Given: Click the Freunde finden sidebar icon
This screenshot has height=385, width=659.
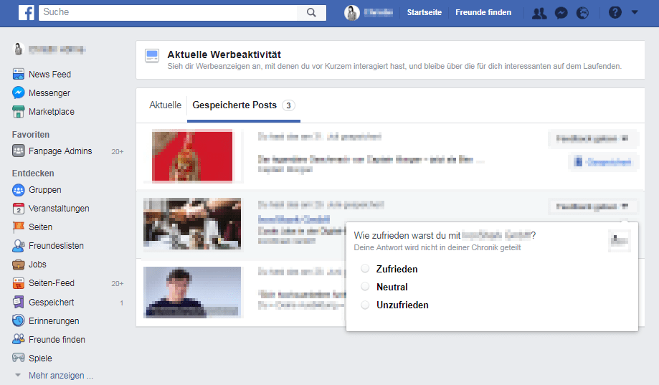Looking at the screenshot, I should click(18, 339).
